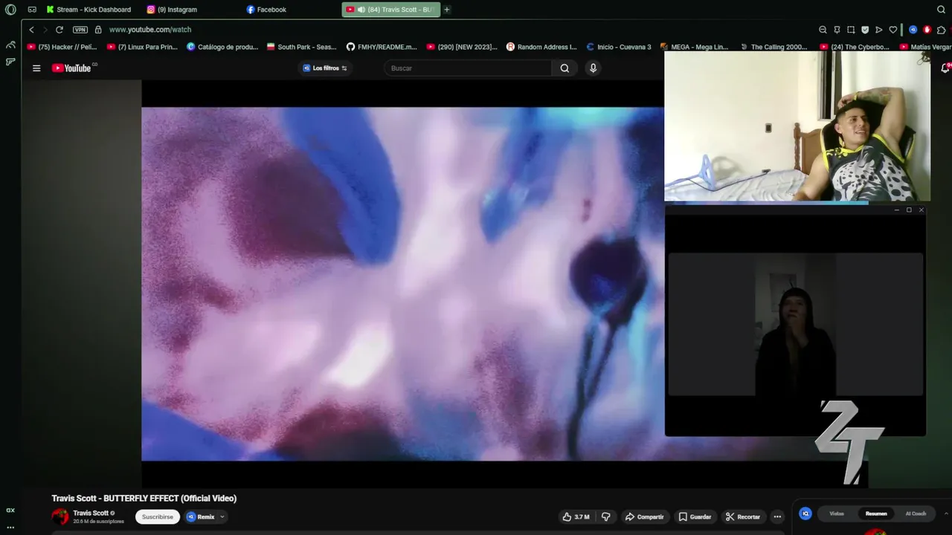The height and width of the screenshot is (535, 952).
Task: Dislike the video with thumbs-down
Action: [605, 517]
